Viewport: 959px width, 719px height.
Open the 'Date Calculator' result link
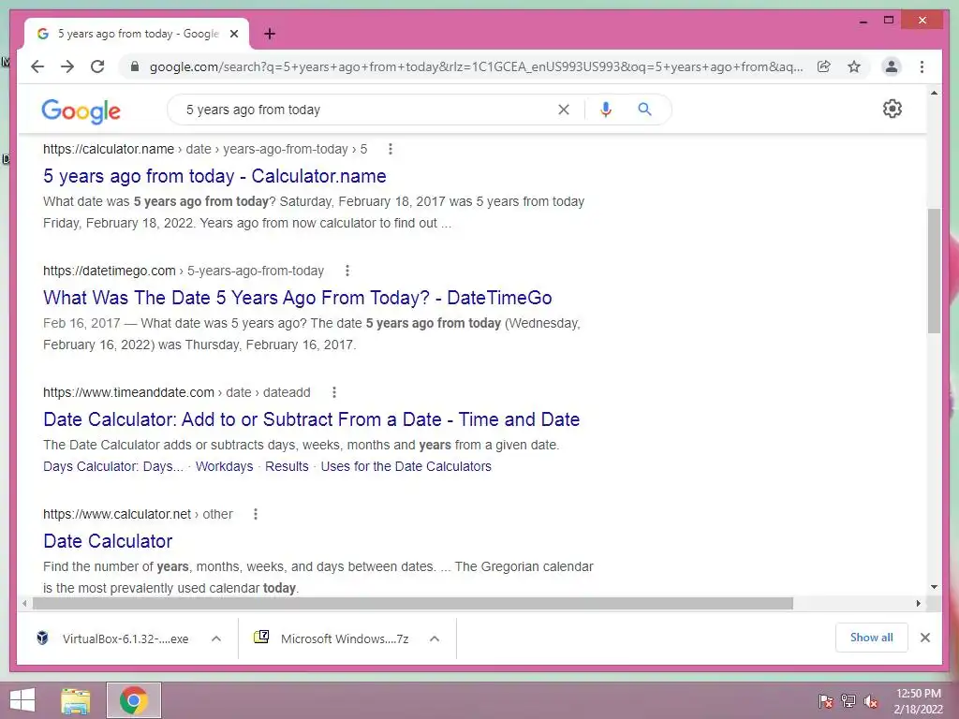pyautogui.click(x=108, y=541)
